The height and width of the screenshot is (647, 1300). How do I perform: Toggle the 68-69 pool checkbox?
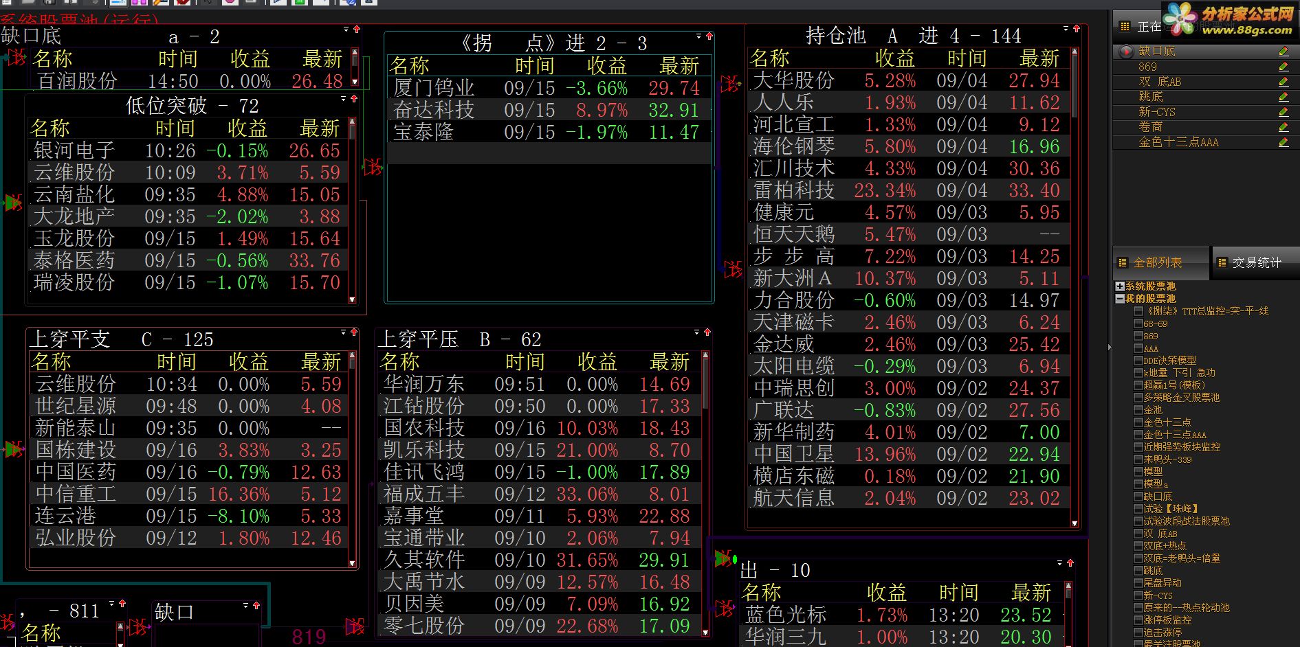pos(1138,323)
